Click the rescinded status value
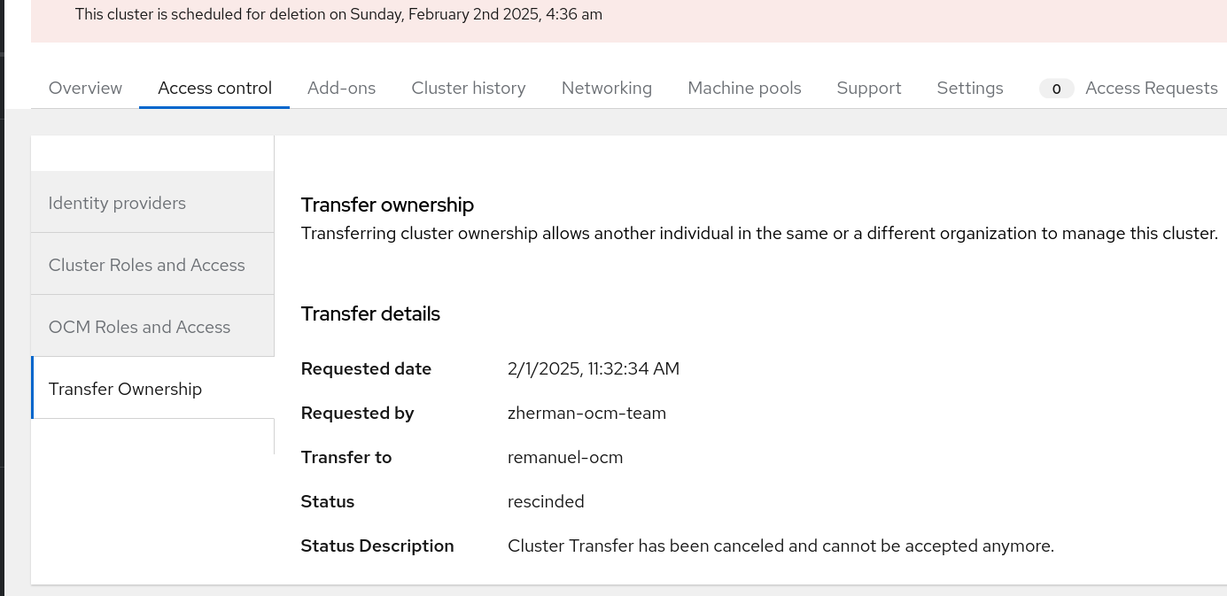1227x596 pixels. [x=546, y=502]
